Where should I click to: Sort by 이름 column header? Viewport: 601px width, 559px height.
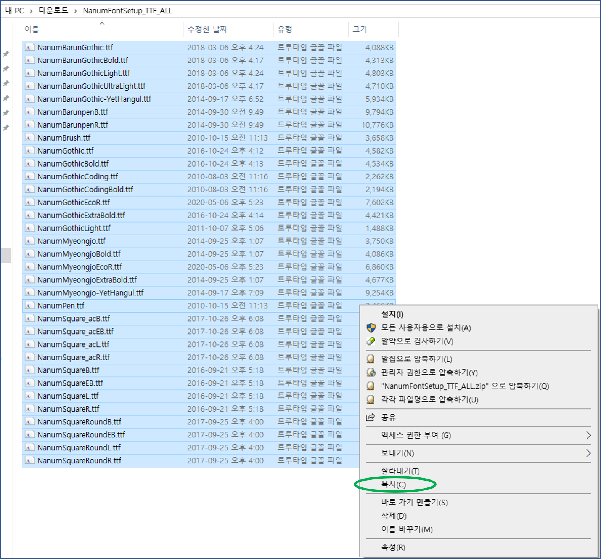pos(32,29)
